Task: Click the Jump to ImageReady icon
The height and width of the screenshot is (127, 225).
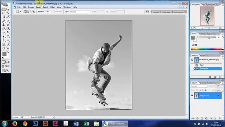Action: coord(6,71)
